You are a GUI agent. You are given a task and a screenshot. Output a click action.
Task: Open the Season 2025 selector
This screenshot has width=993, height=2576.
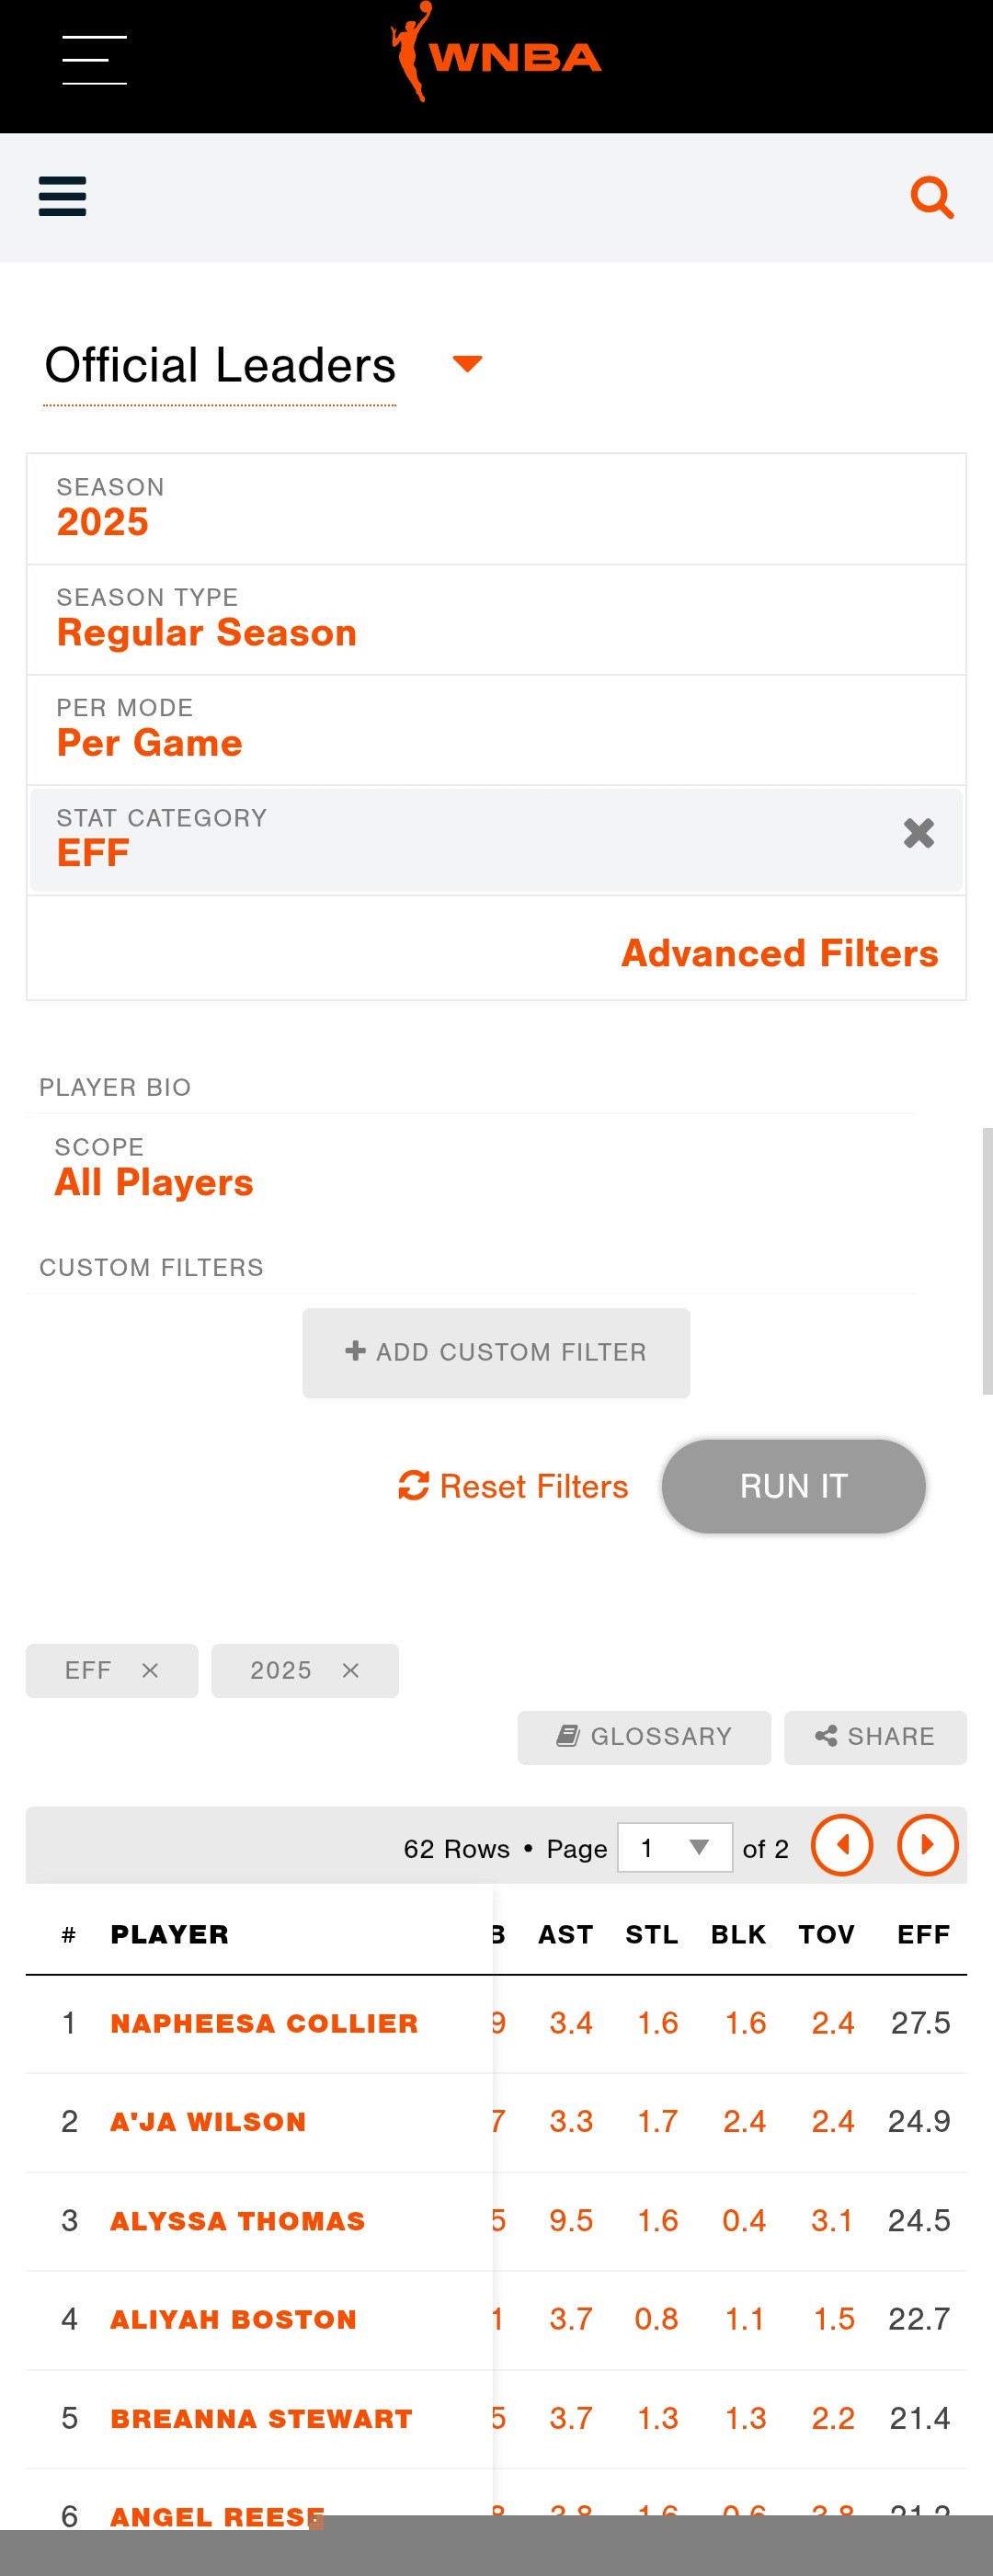point(496,509)
